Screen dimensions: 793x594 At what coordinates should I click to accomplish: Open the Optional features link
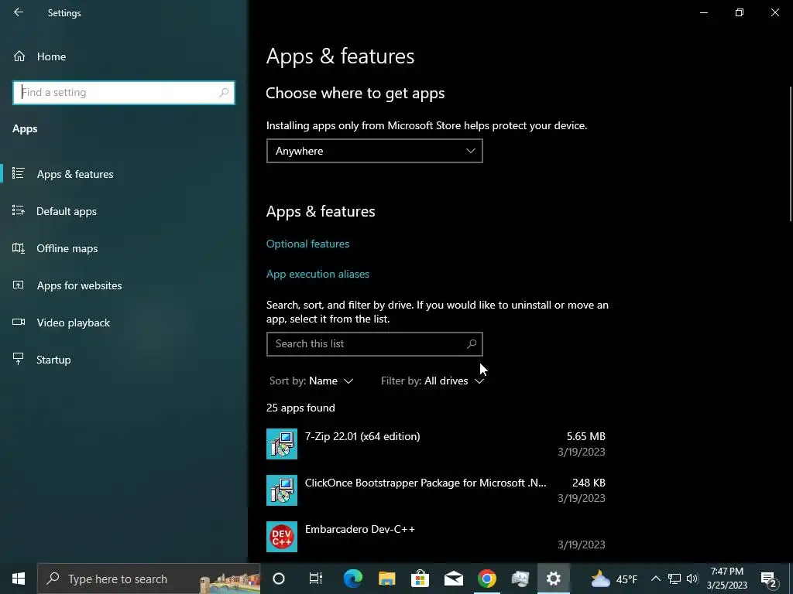point(307,244)
